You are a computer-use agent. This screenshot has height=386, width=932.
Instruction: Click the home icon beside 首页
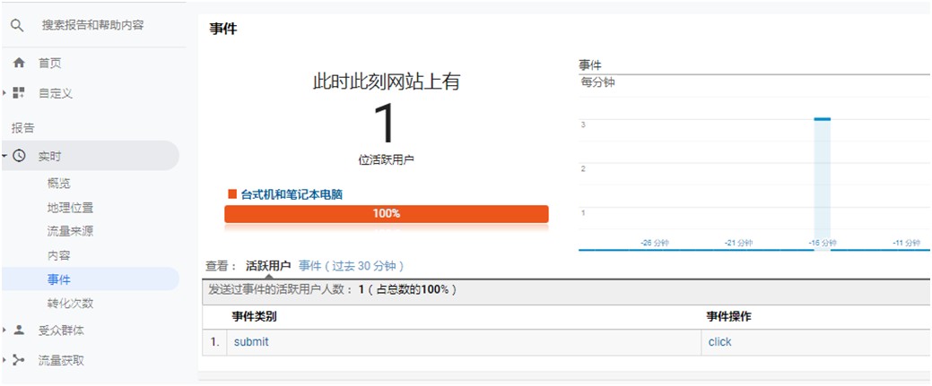click(x=19, y=64)
